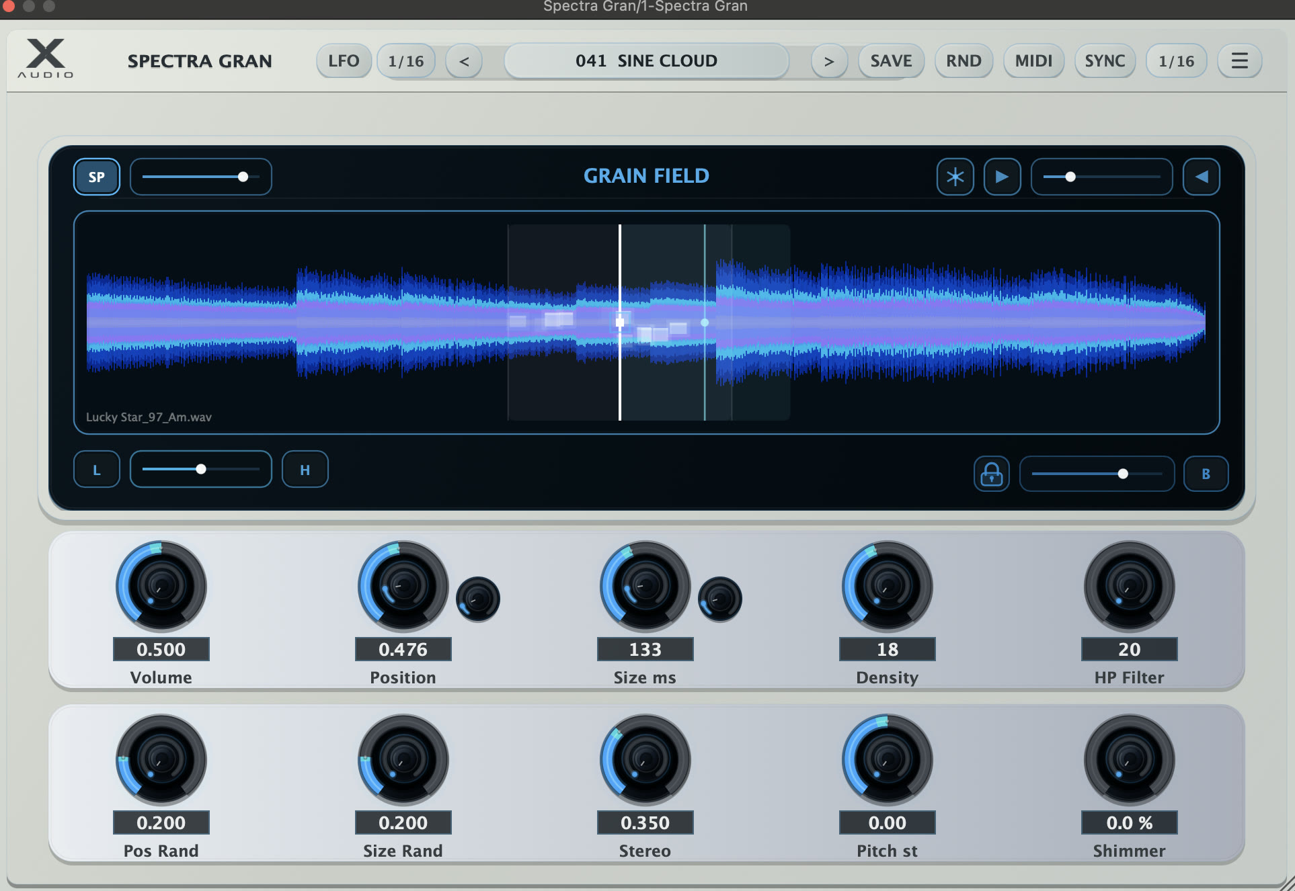Toggle the SYNC button
The height and width of the screenshot is (891, 1295).
(x=1105, y=61)
